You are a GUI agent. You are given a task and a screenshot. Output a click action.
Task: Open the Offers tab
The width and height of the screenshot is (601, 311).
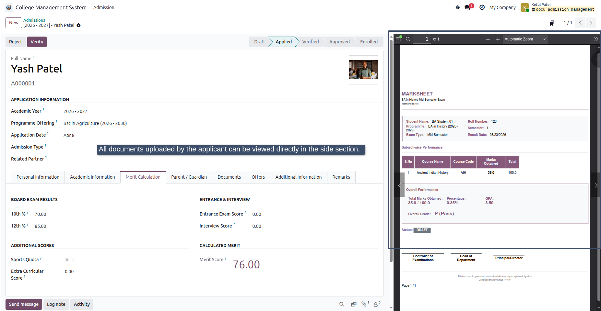coord(258,177)
